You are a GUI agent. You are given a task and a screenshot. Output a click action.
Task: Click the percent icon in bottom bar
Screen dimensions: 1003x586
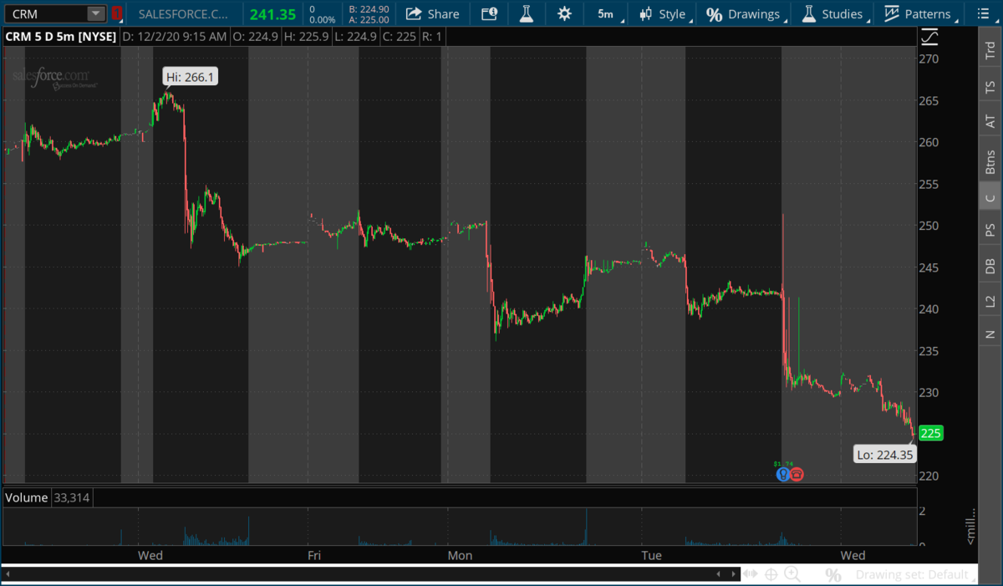pyautogui.click(x=832, y=575)
